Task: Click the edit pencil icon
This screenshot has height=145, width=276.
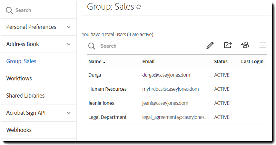Action: tap(210, 45)
